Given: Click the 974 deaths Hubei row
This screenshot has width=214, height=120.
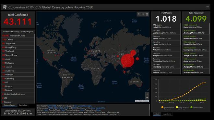Looking at the screenshot, I should 166,26.
